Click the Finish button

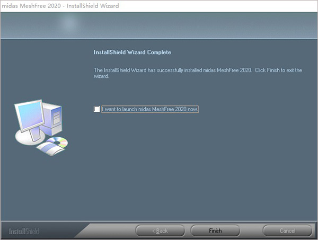pos(215,230)
